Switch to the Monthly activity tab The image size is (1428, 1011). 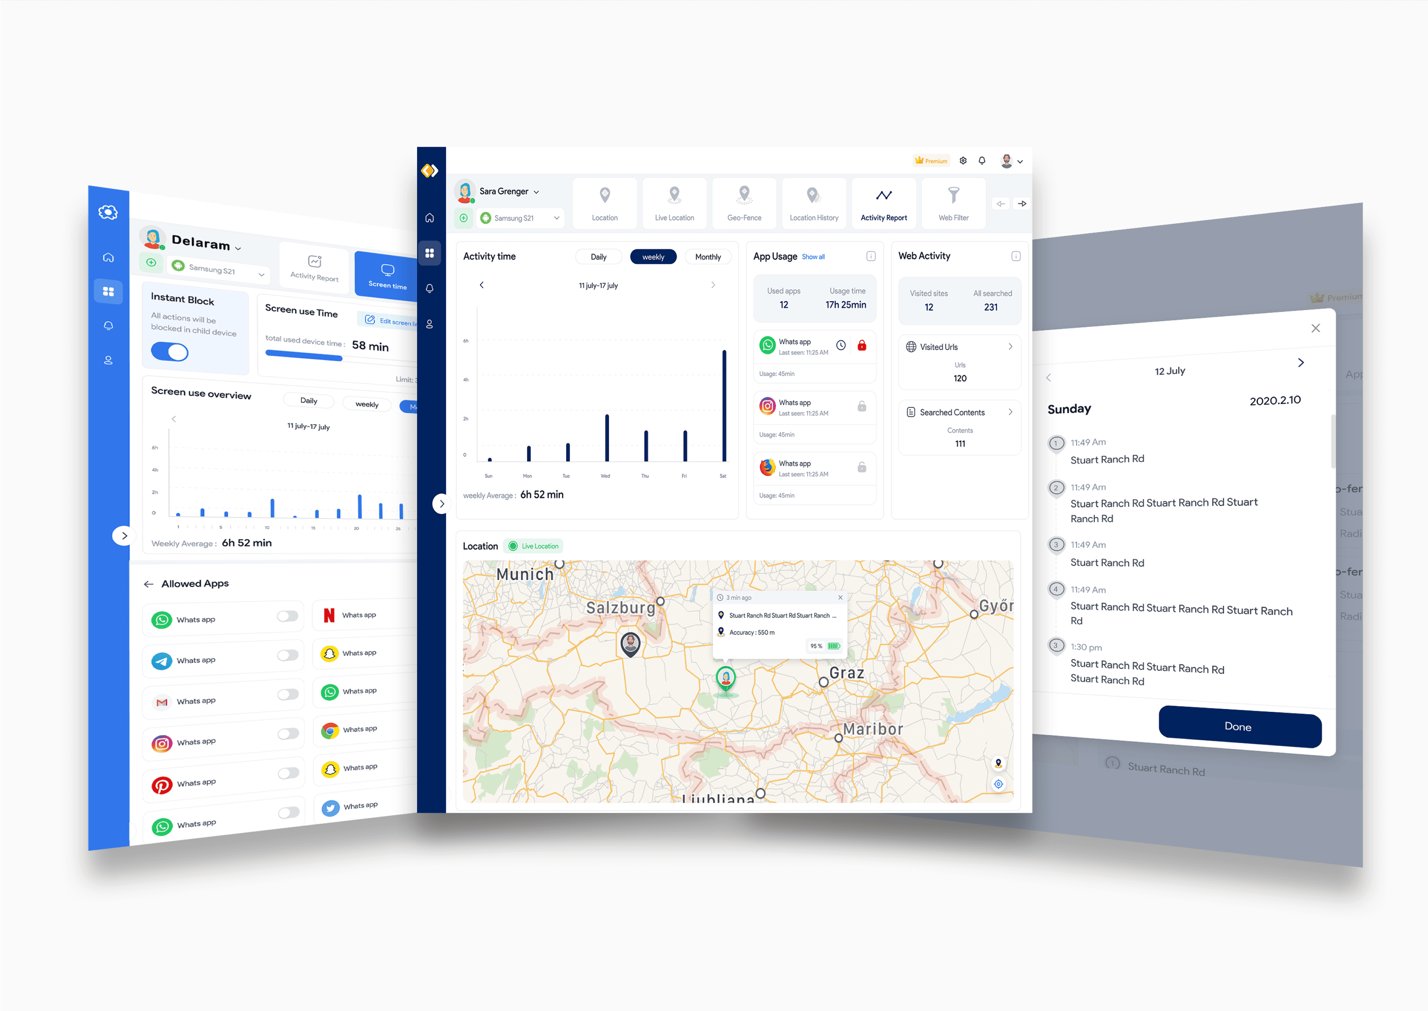708,257
